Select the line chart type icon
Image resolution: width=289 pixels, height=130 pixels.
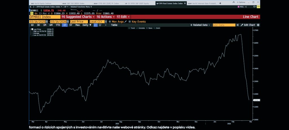click(95, 25)
